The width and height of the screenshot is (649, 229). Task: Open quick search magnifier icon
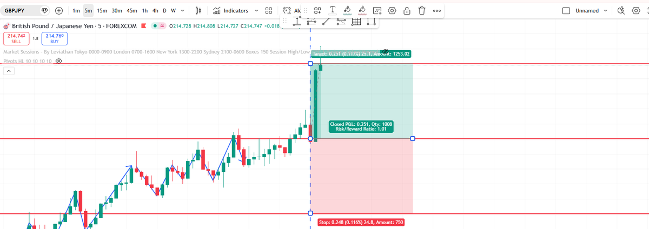(621, 10)
